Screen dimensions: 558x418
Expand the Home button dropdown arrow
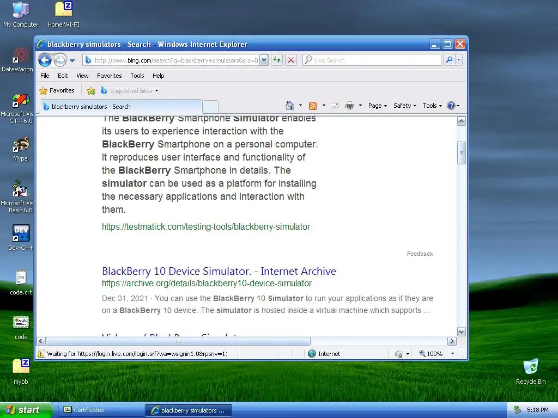(x=300, y=106)
